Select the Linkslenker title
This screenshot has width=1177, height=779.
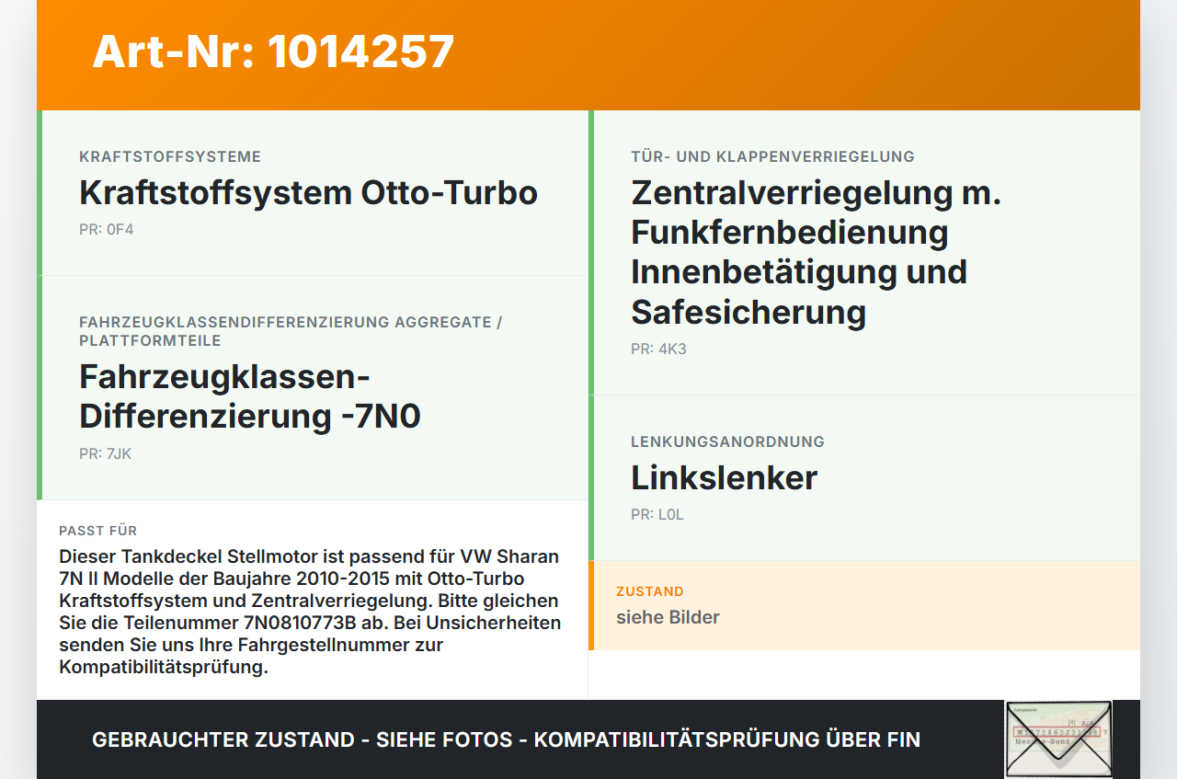[724, 478]
